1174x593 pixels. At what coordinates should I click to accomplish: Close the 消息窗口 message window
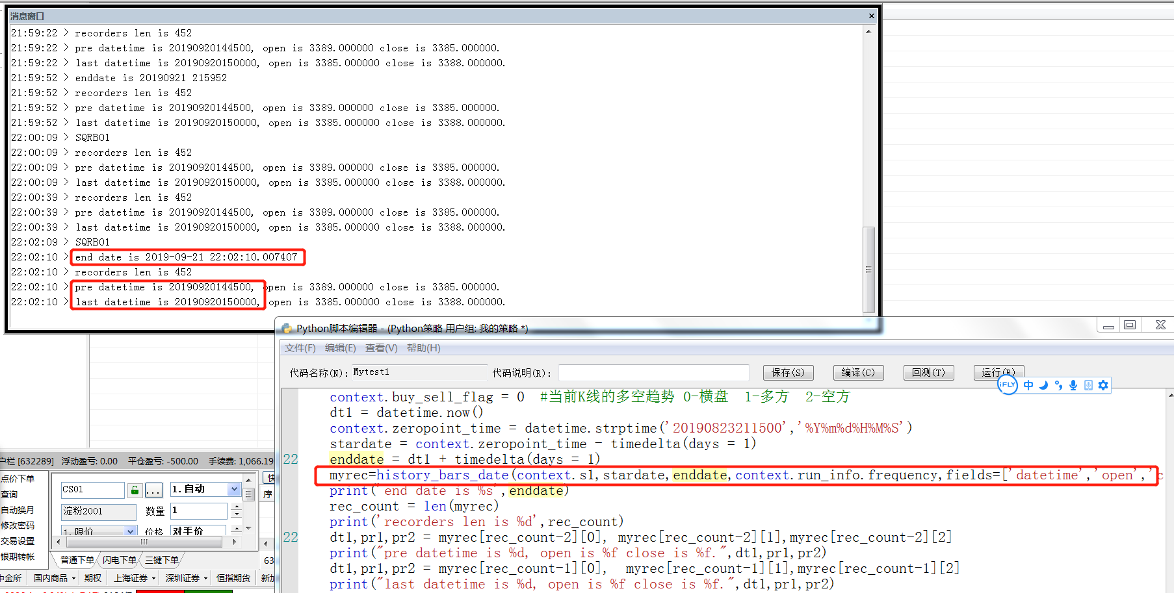871,16
